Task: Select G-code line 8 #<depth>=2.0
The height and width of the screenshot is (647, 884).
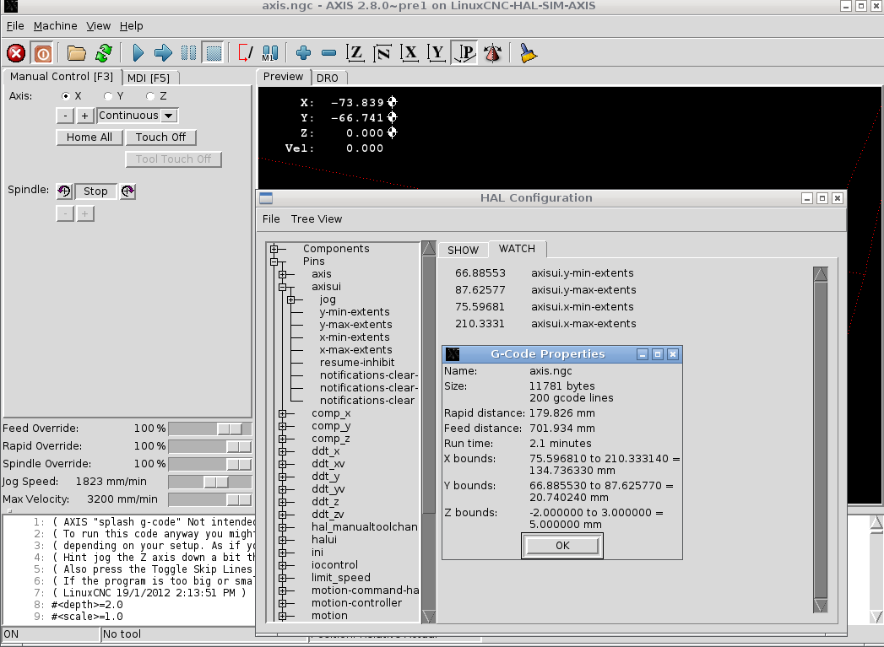Action: click(x=87, y=605)
